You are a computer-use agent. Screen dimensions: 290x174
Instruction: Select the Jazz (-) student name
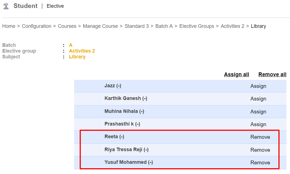click(113, 86)
